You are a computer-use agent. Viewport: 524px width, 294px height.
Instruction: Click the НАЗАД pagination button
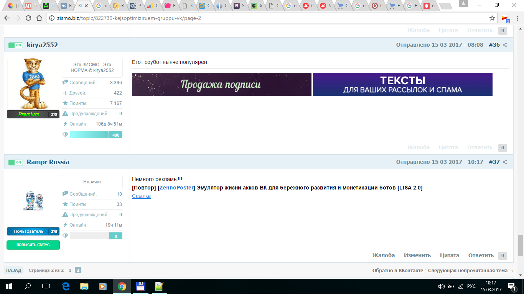click(14, 270)
